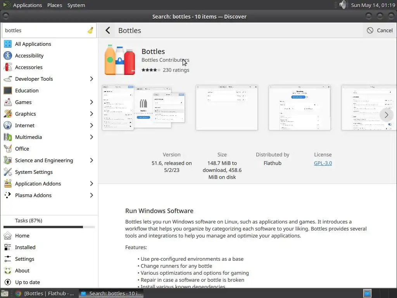Image resolution: width=397 pixels, height=298 pixels.
Task: Open the Applications menu
Action: [28, 5]
